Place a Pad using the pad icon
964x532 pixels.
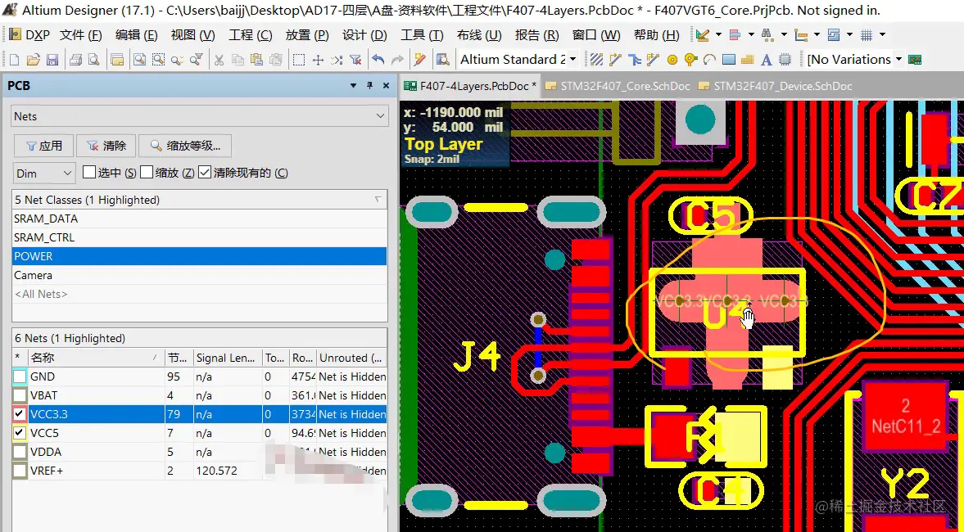coord(672,60)
